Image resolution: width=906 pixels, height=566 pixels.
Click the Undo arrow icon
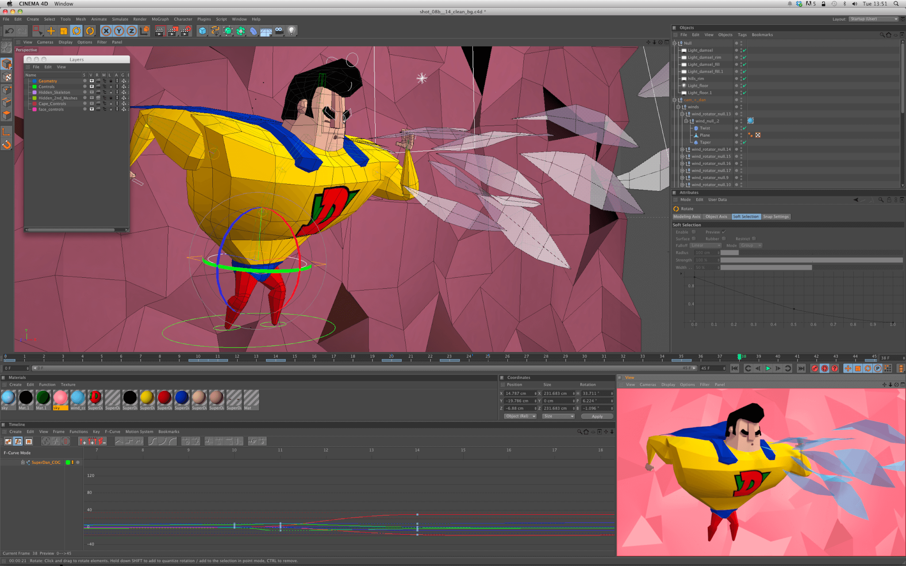point(9,31)
